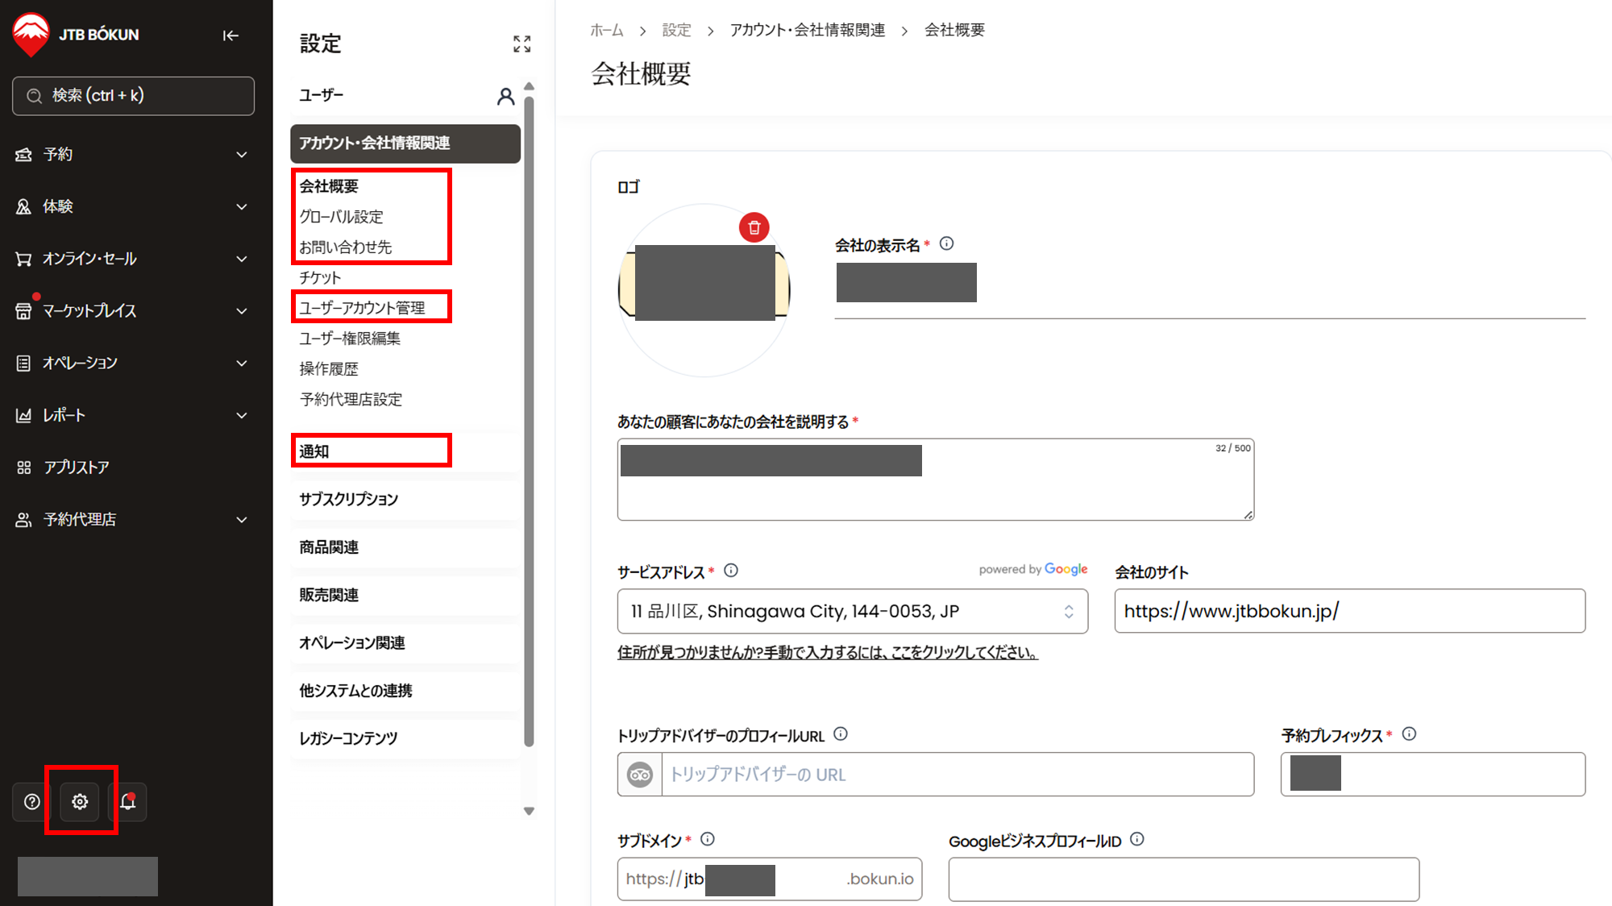
Task: Click the fullscreen expand icon in settings panel
Action: click(521, 44)
